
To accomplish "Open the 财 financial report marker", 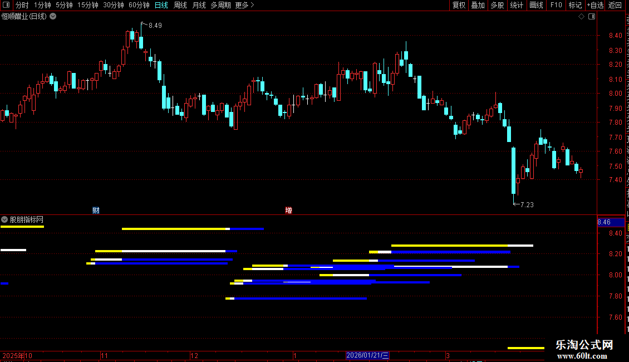I will point(96,211).
